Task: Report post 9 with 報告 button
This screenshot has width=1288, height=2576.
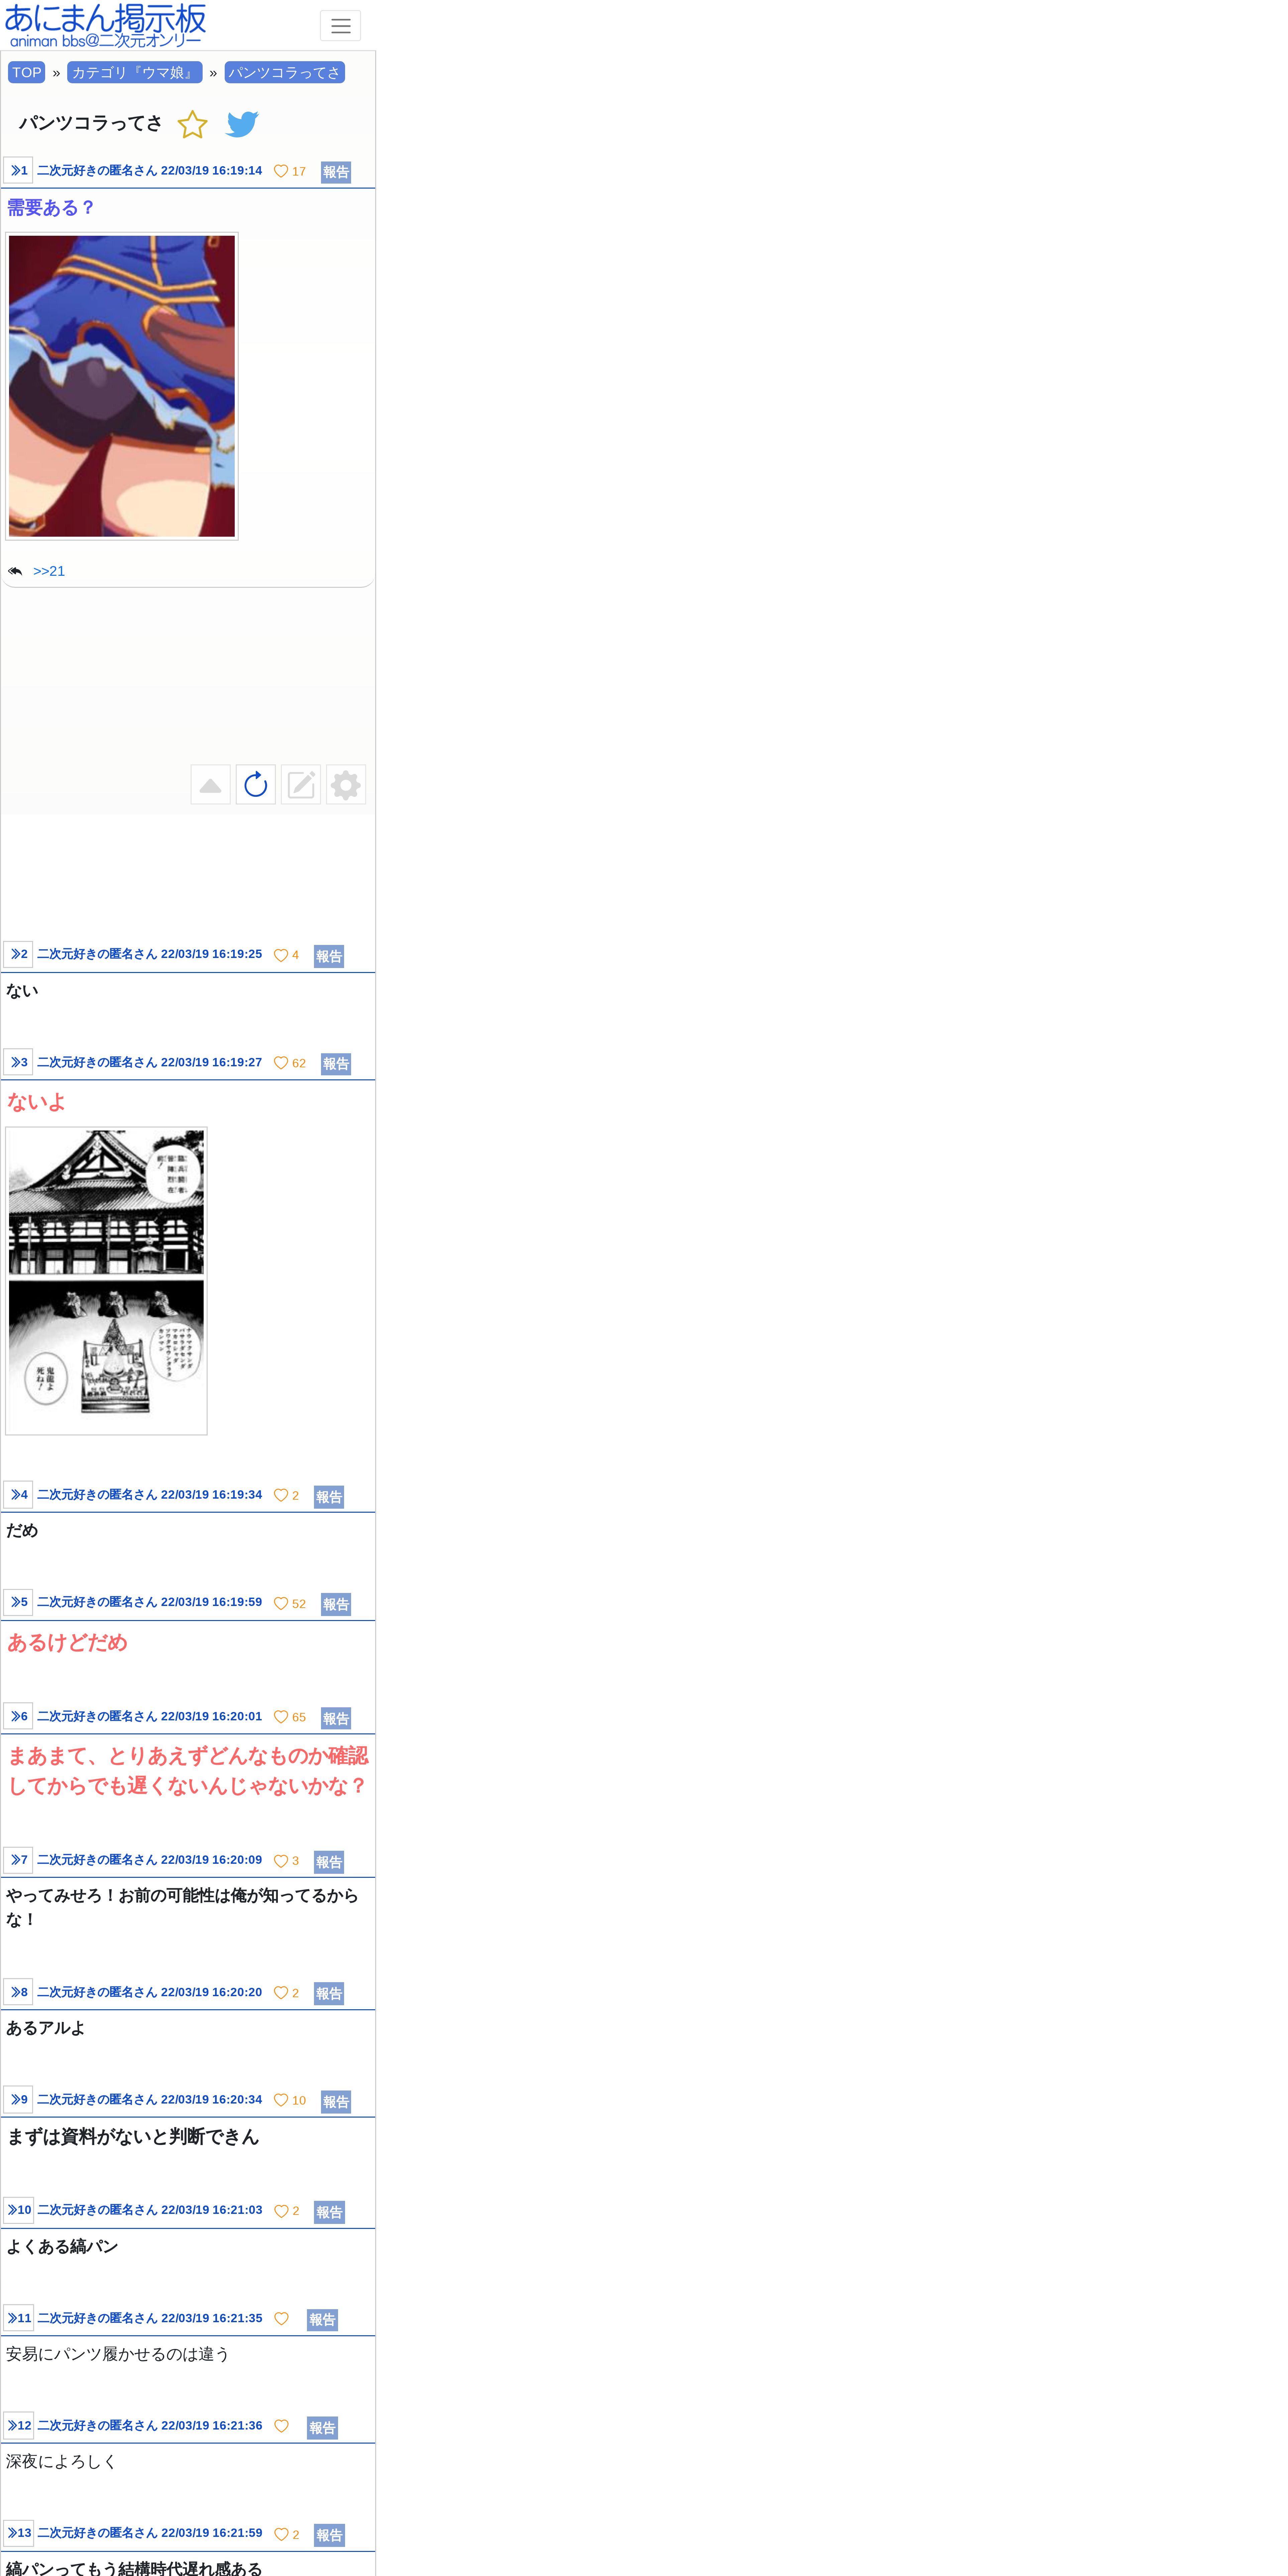Action: 336,2102
